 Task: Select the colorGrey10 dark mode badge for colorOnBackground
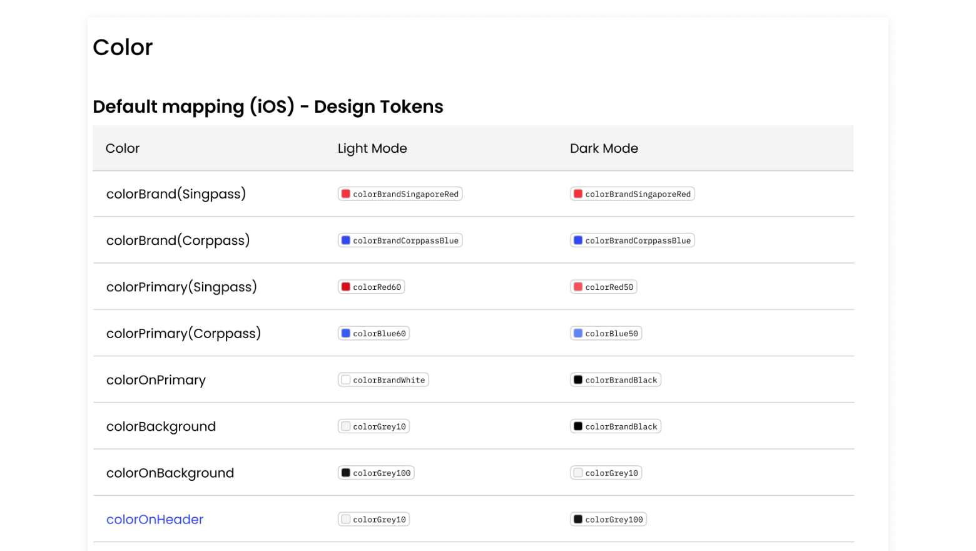point(606,473)
